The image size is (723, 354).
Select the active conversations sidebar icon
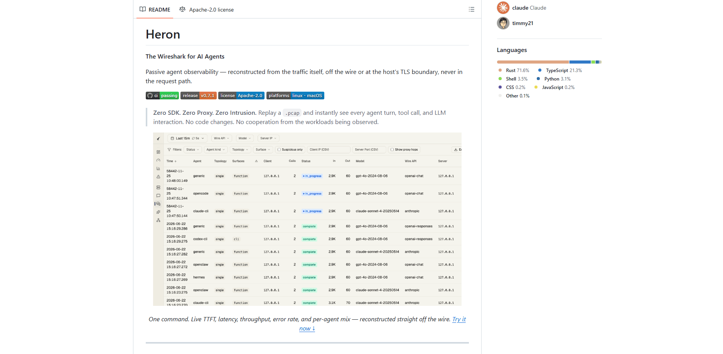tap(158, 204)
